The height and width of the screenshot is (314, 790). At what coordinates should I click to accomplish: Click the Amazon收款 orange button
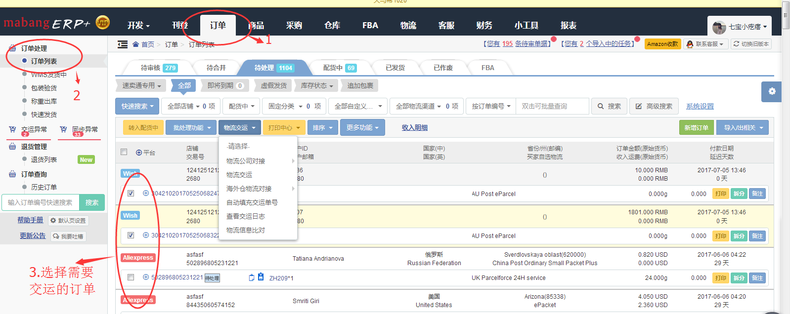click(x=662, y=44)
